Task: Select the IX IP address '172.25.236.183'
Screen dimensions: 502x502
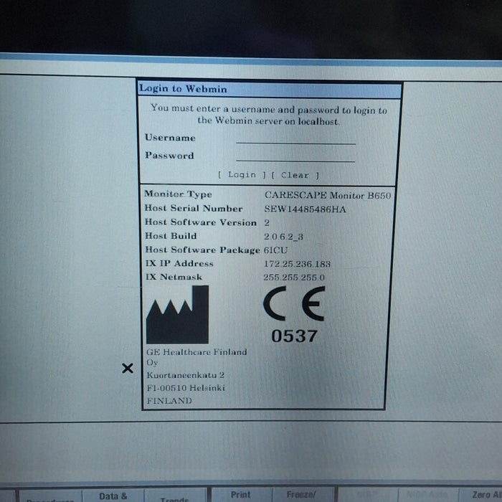Action: point(297,264)
